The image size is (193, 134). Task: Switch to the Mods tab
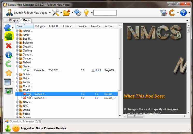[26, 20]
